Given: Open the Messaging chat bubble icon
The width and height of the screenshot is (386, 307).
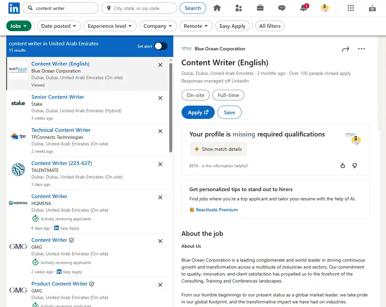Looking at the screenshot, I should 282,8.
